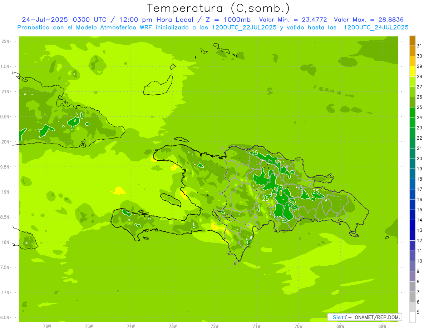
Task: Click the '68W' longitude label
Action: (382, 326)
